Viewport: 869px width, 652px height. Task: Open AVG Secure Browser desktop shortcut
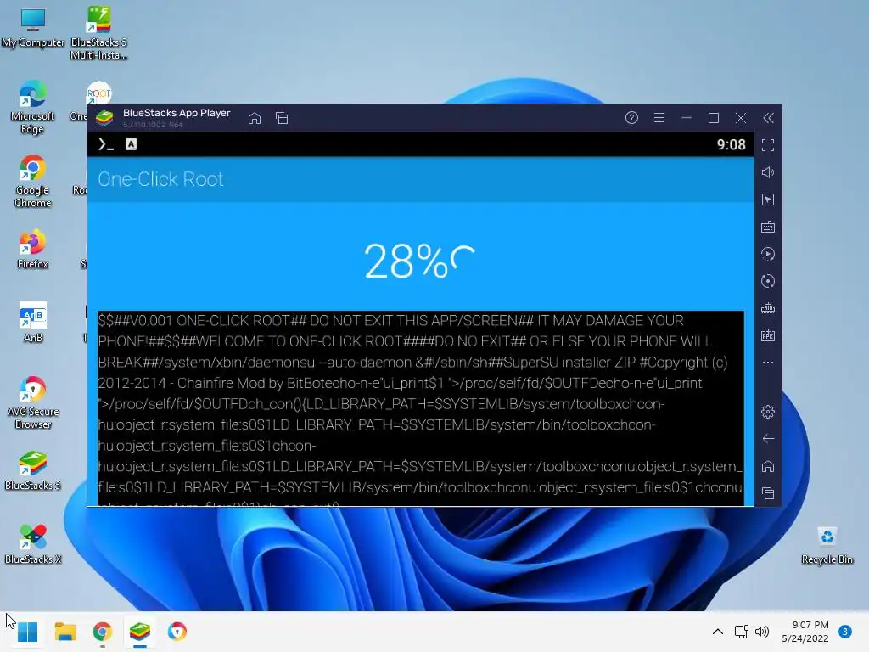tap(33, 402)
